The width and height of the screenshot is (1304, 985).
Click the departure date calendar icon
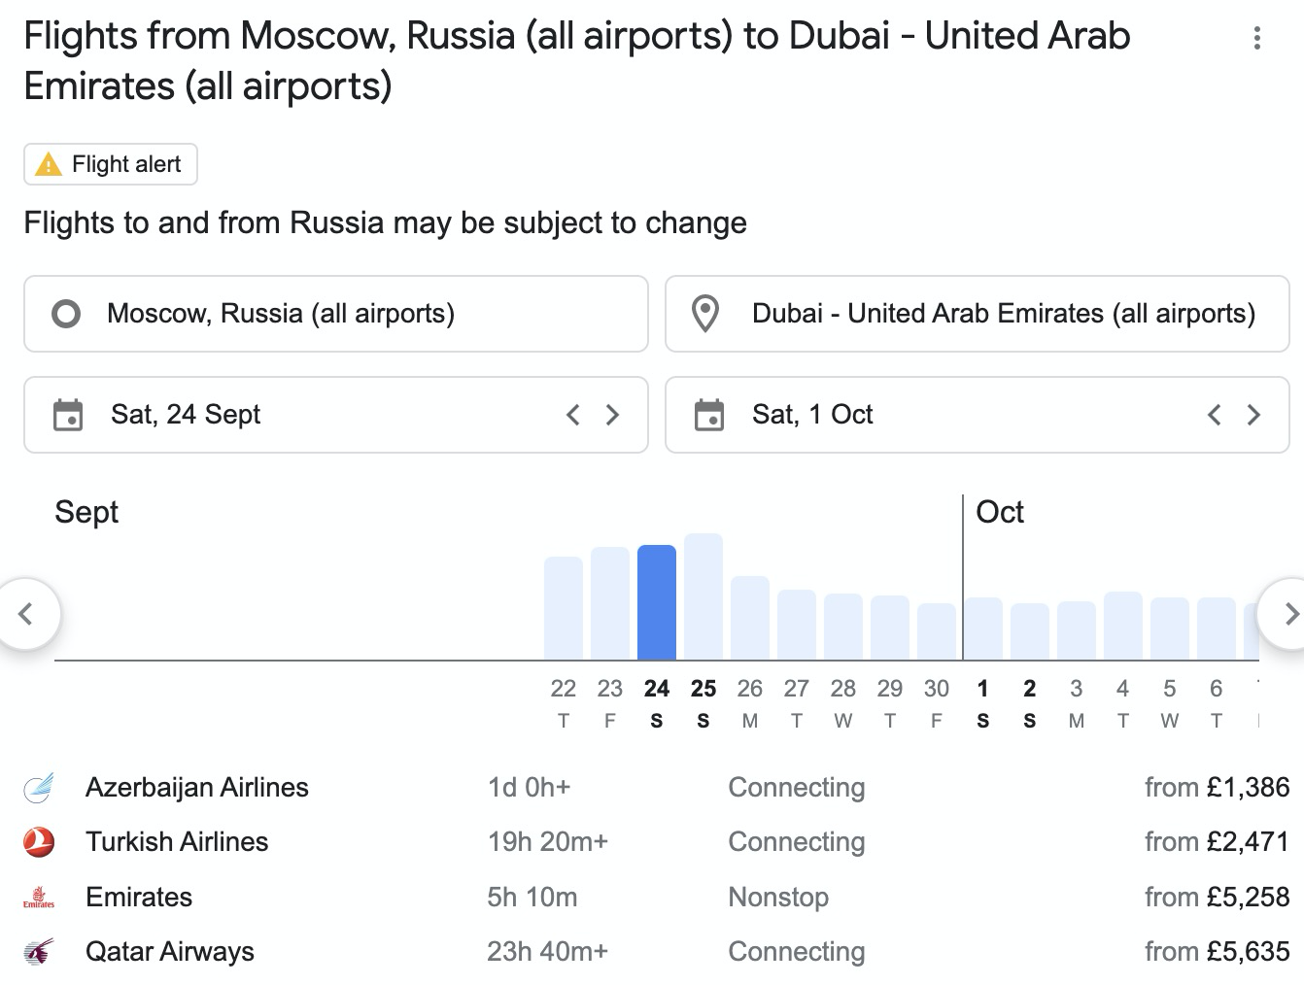coord(68,415)
